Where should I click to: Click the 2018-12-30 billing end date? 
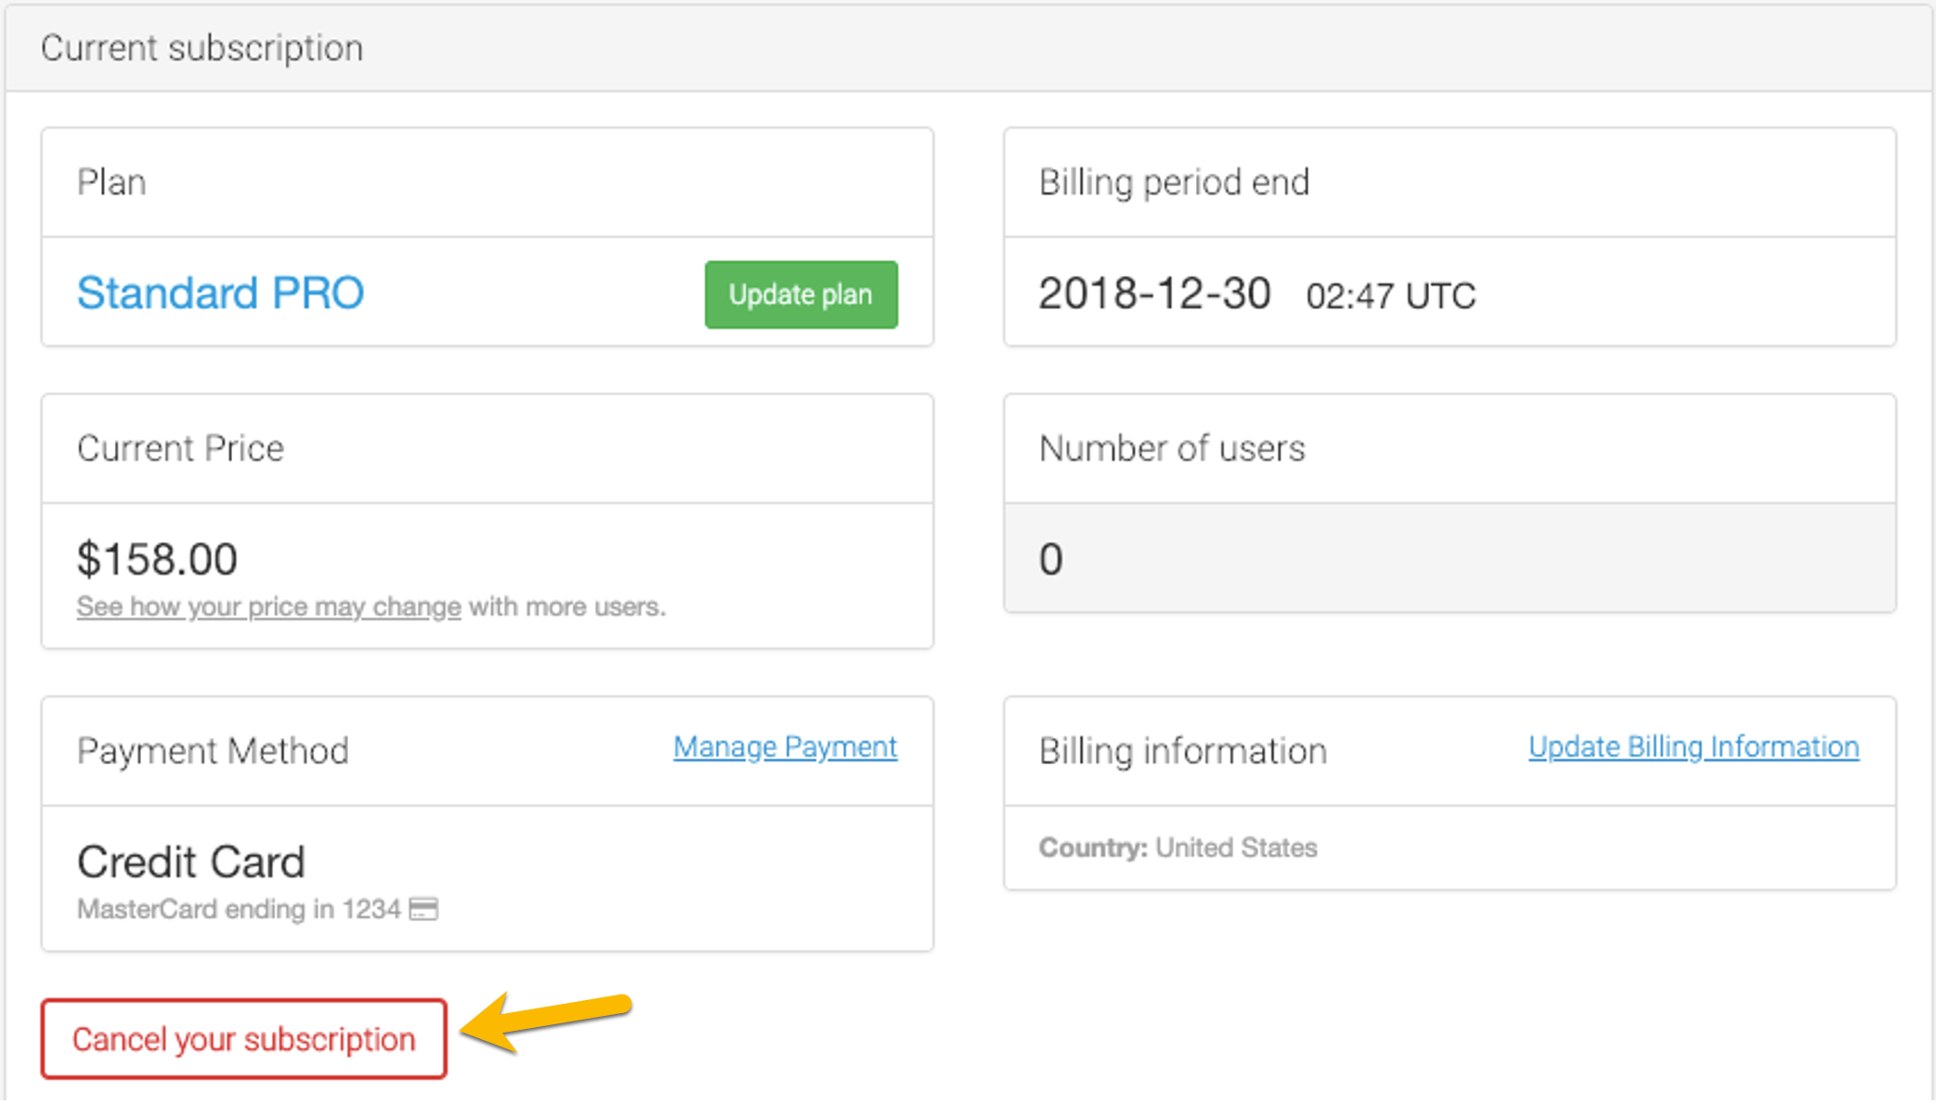pos(1154,294)
